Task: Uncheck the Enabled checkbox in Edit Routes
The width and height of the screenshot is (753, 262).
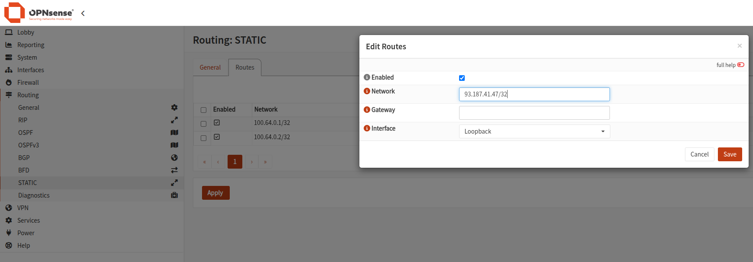Action: click(x=462, y=78)
